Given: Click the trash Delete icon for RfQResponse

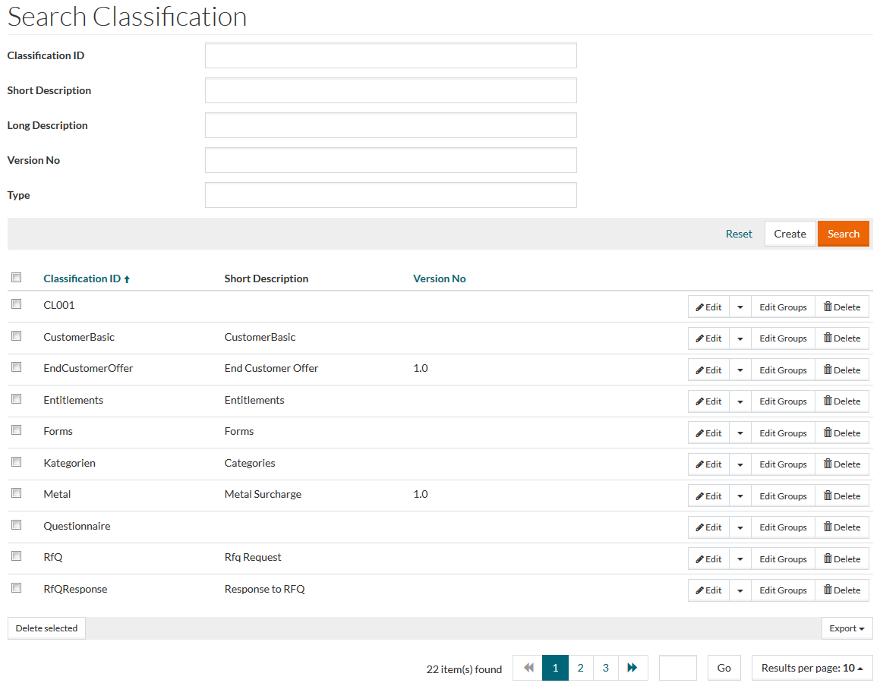Looking at the screenshot, I should [x=828, y=590].
